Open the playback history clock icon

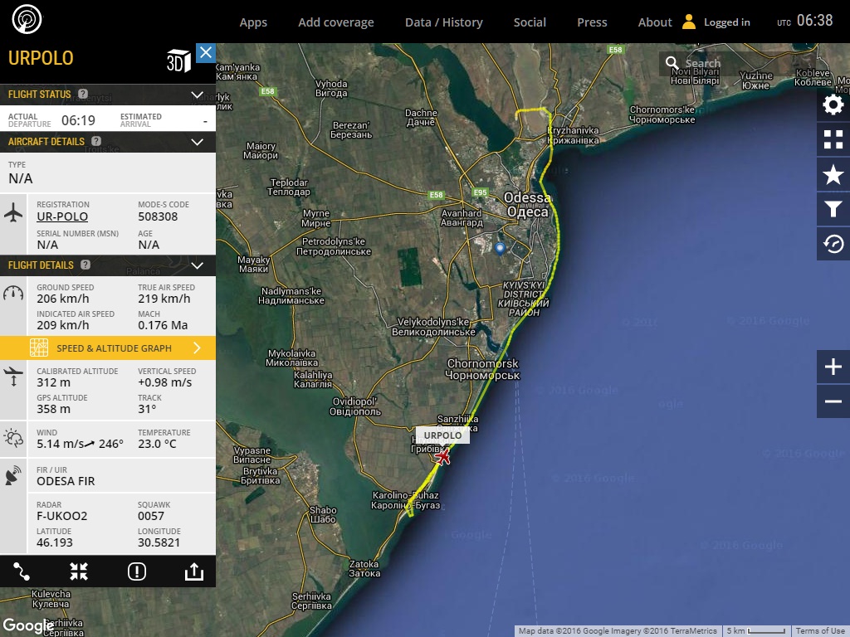[x=833, y=244]
